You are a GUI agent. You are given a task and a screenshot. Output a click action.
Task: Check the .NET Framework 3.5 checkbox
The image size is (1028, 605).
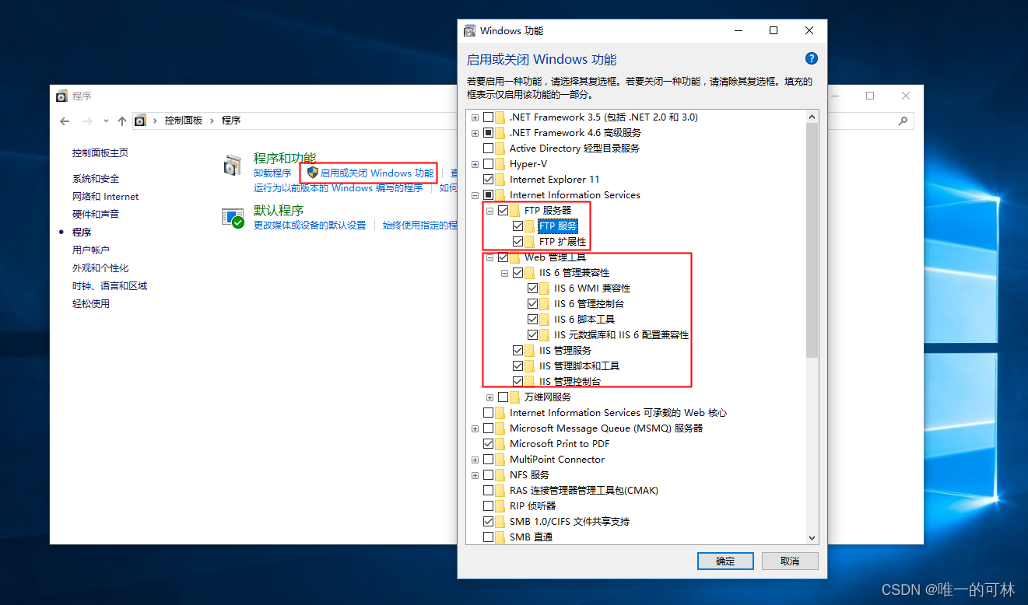[x=489, y=117]
